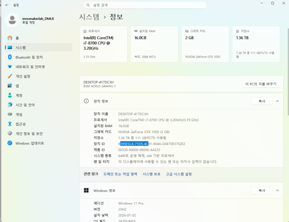Open 홈 in the sidebar

(x=39, y=38)
